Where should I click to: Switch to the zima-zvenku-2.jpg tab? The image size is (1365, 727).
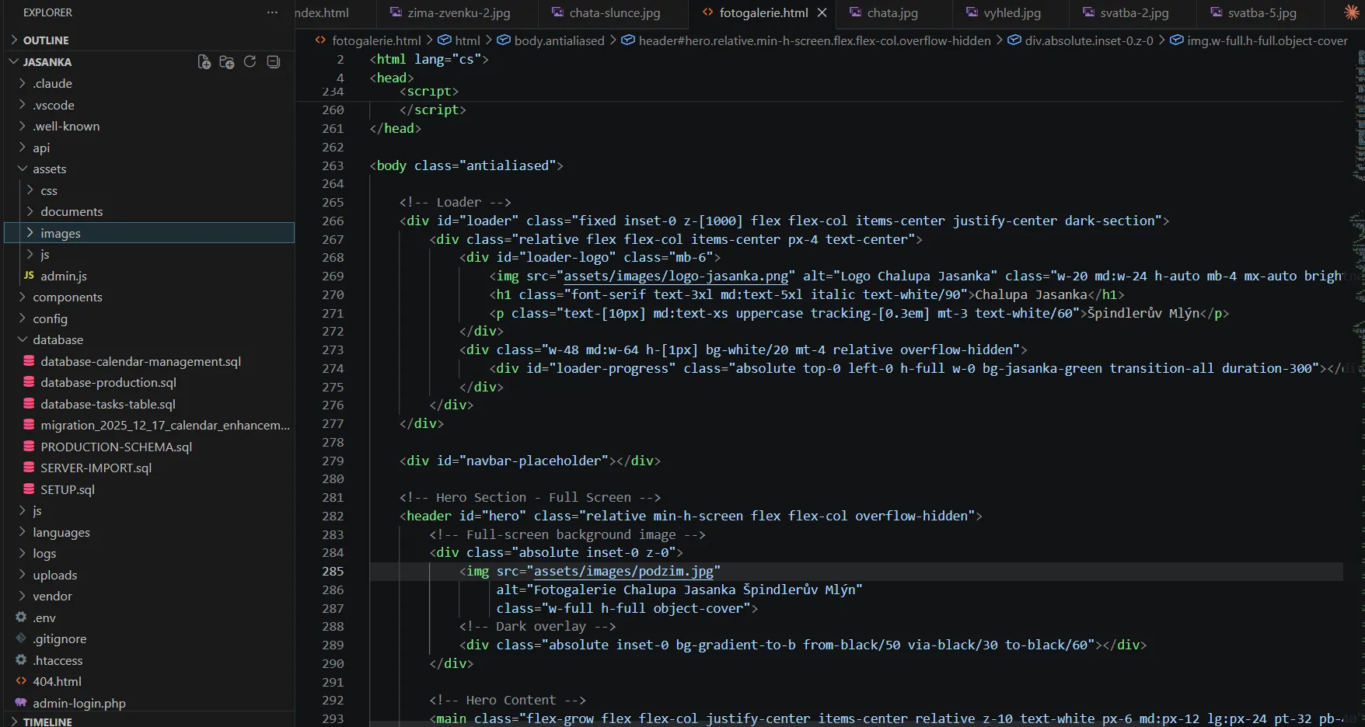(459, 12)
